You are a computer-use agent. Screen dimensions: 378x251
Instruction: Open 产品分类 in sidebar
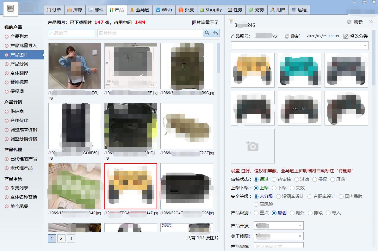coord(19,64)
